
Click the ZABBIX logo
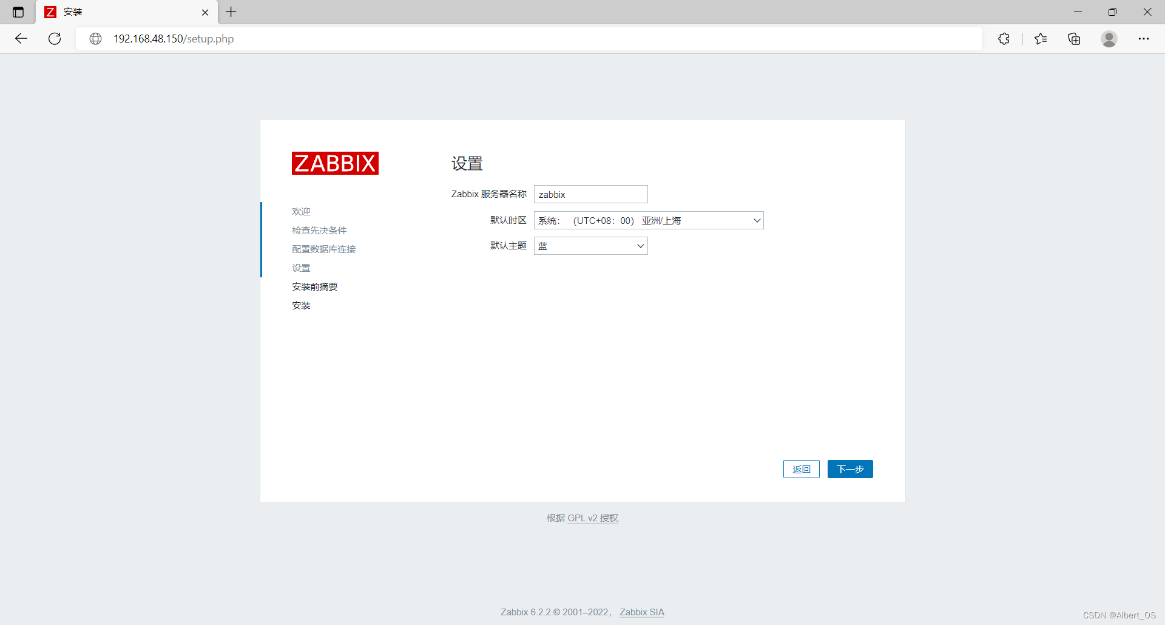point(335,163)
